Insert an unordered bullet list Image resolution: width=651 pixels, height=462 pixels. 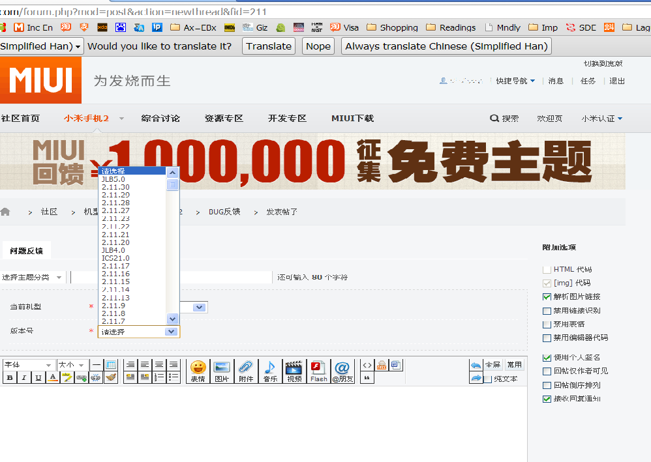174,377
